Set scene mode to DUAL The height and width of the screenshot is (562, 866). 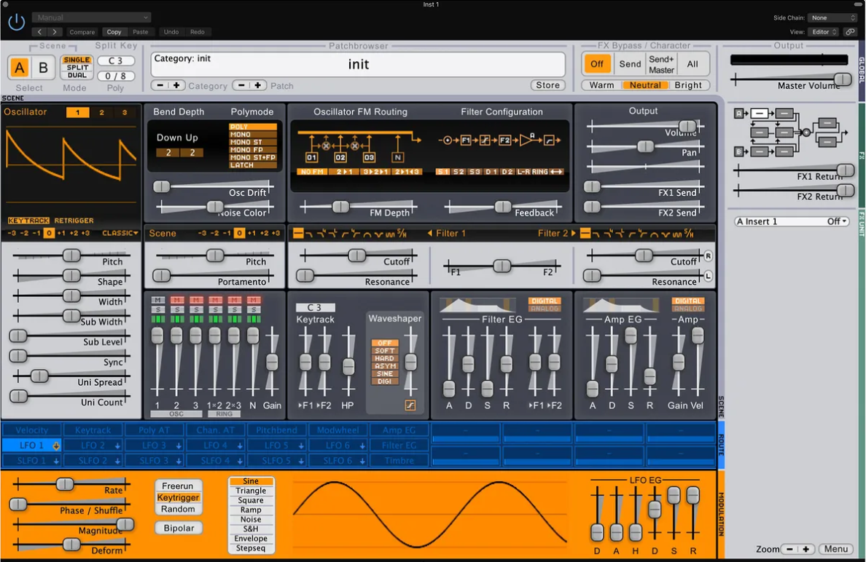coord(77,76)
